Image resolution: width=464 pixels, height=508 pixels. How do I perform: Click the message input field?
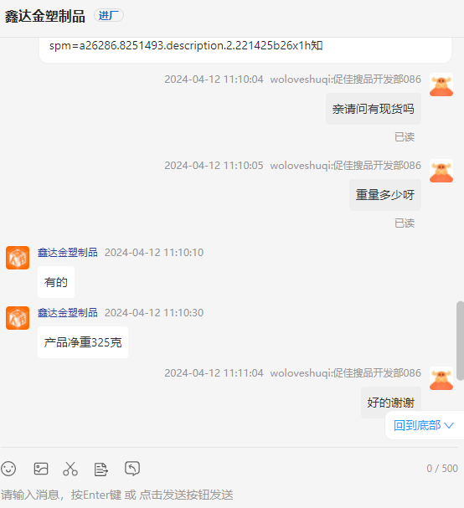coord(229,495)
